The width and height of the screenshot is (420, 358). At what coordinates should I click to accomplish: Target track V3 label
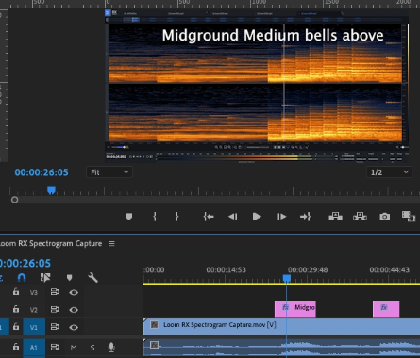pyautogui.click(x=34, y=293)
